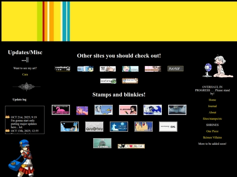Open the Sites/stamps/etc link
Viewport: 237px width, 177px height.
click(x=212, y=119)
